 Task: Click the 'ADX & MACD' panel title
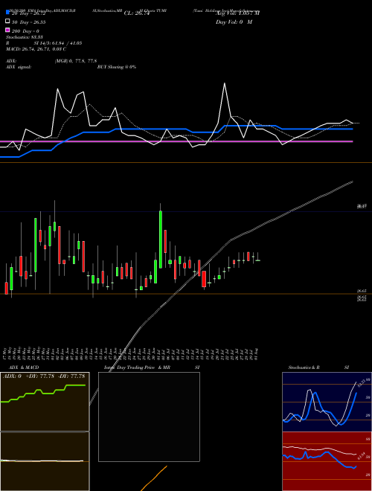pos(24,368)
